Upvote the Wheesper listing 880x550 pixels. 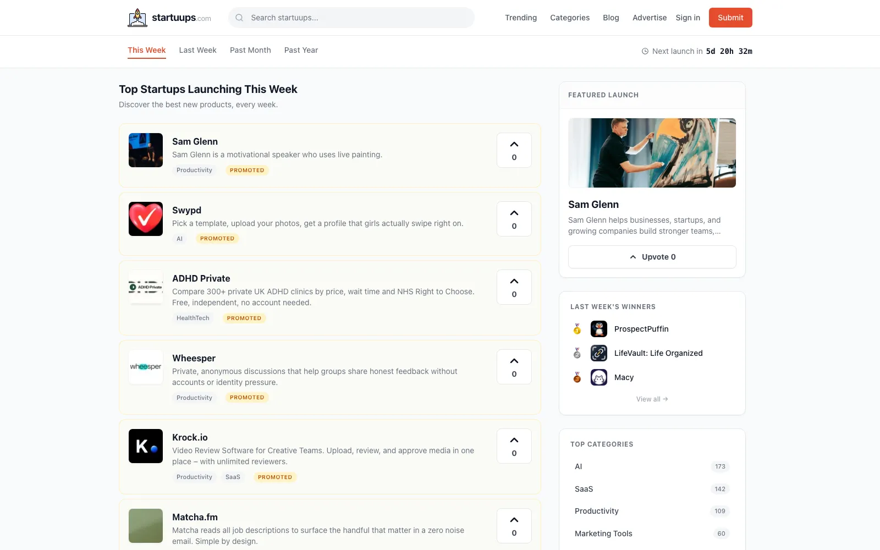[514, 367]
